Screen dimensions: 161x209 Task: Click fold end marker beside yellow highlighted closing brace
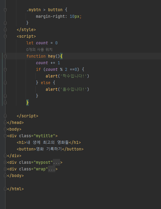pyautogui.click(x=5, y=103)
